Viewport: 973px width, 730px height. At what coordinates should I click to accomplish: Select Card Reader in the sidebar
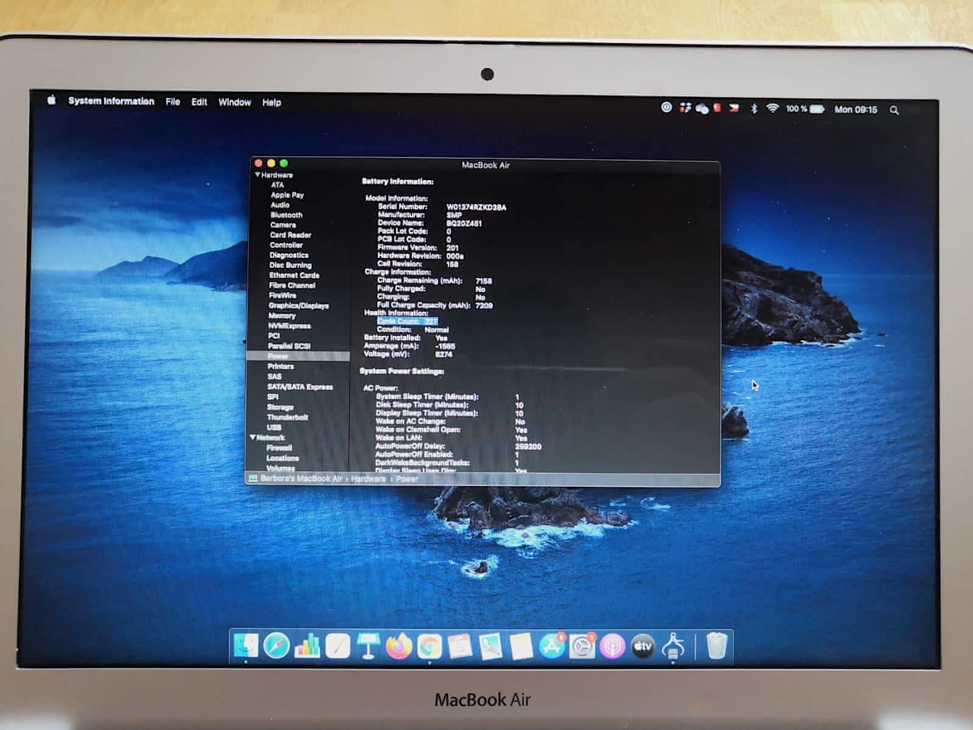[290, 235]
